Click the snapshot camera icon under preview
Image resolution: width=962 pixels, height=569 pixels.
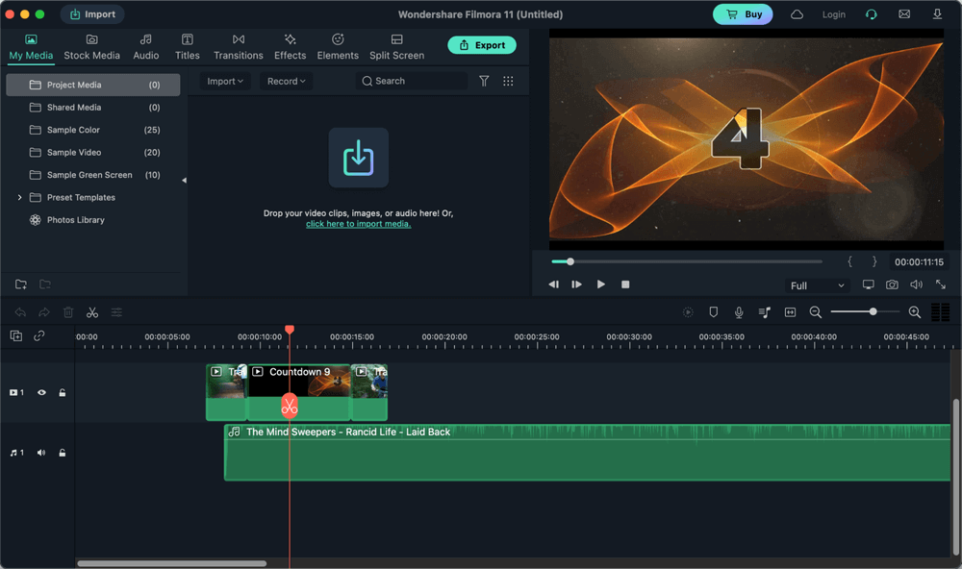[x=892, y=285]
